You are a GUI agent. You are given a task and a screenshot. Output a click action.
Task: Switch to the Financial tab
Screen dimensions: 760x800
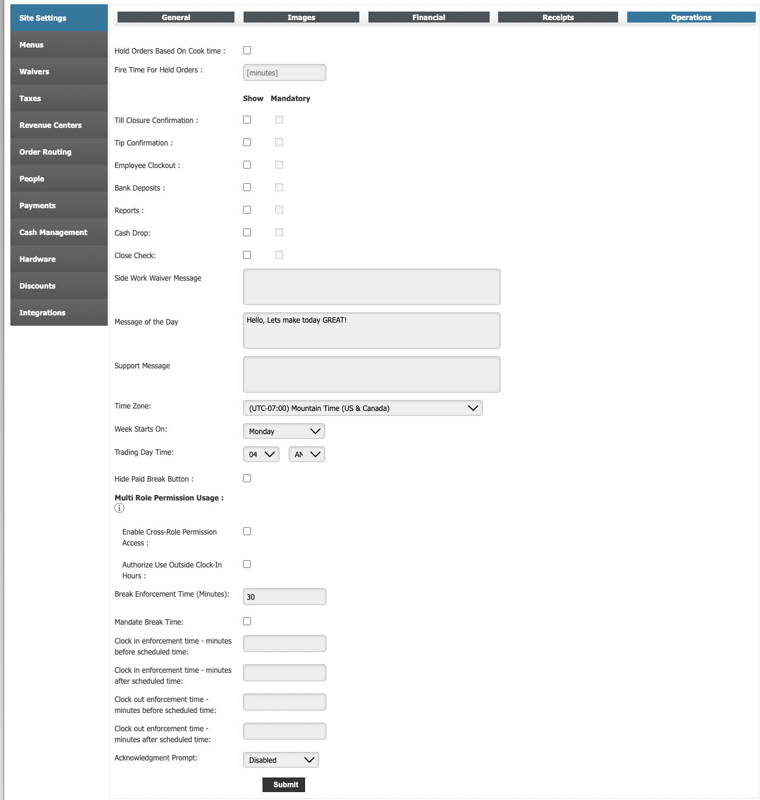pyautogui.click(x=429, y=17)
